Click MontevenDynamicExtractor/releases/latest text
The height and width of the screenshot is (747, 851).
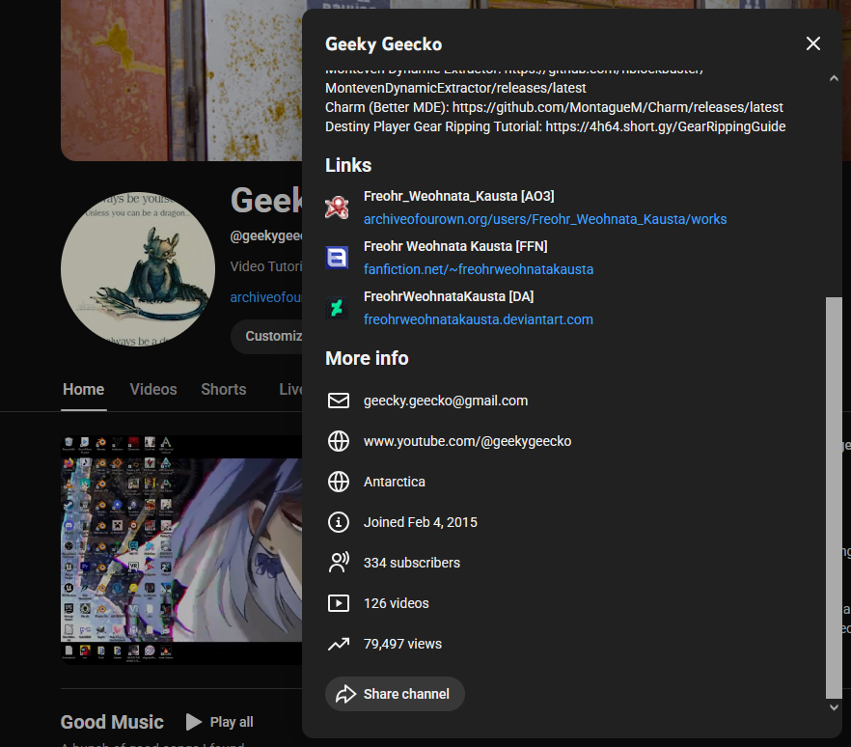[x=455, y=88]
